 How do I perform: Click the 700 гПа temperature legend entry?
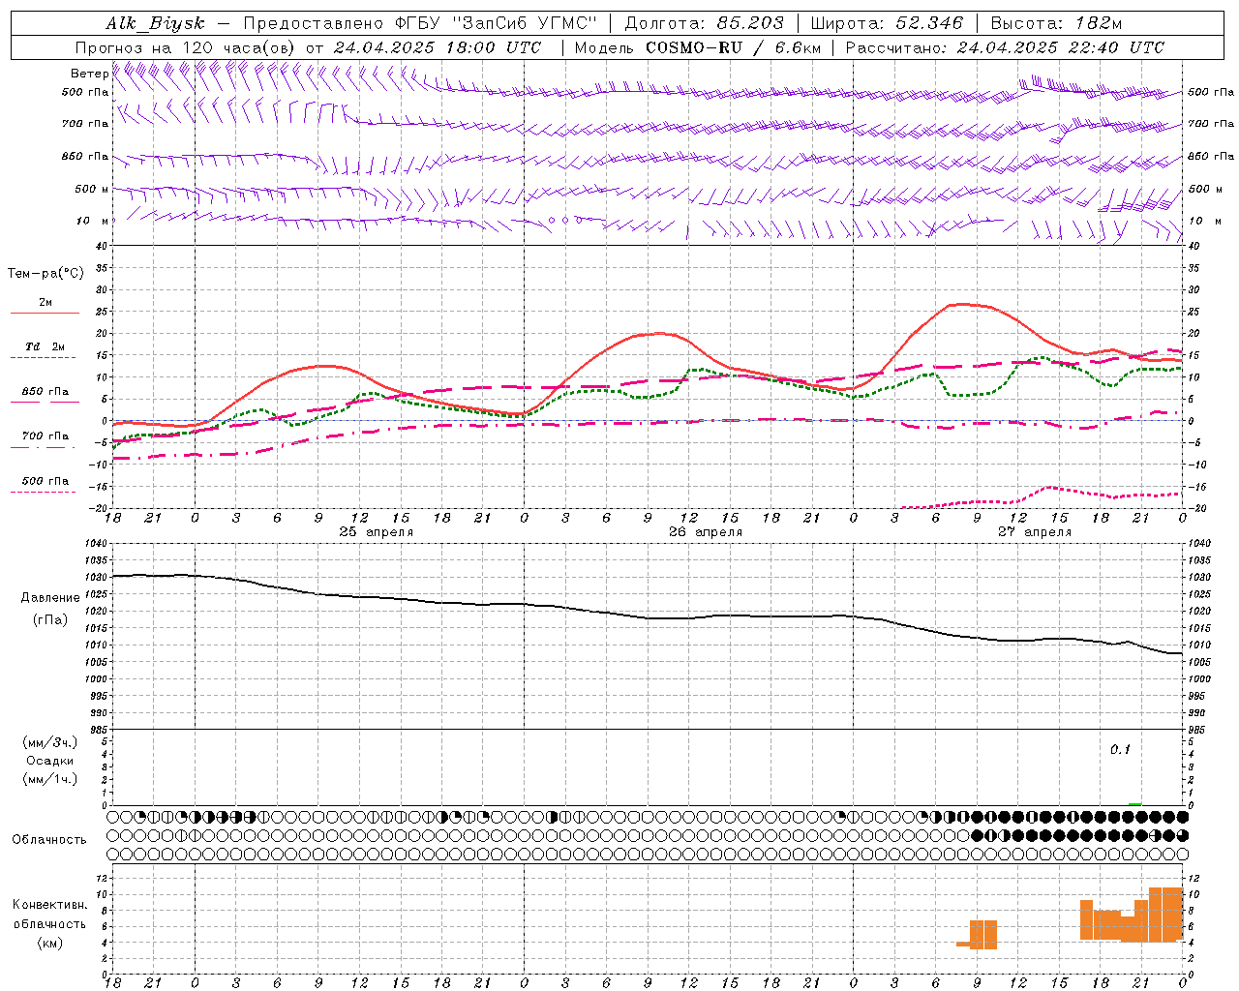point(45,435)
